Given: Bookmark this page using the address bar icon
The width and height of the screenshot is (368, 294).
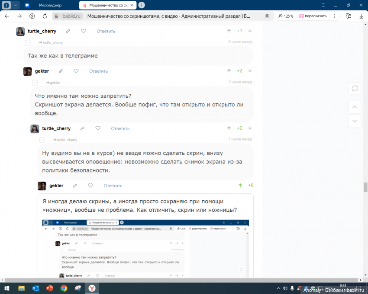Looking at the screenshot, I should (267, 16).
